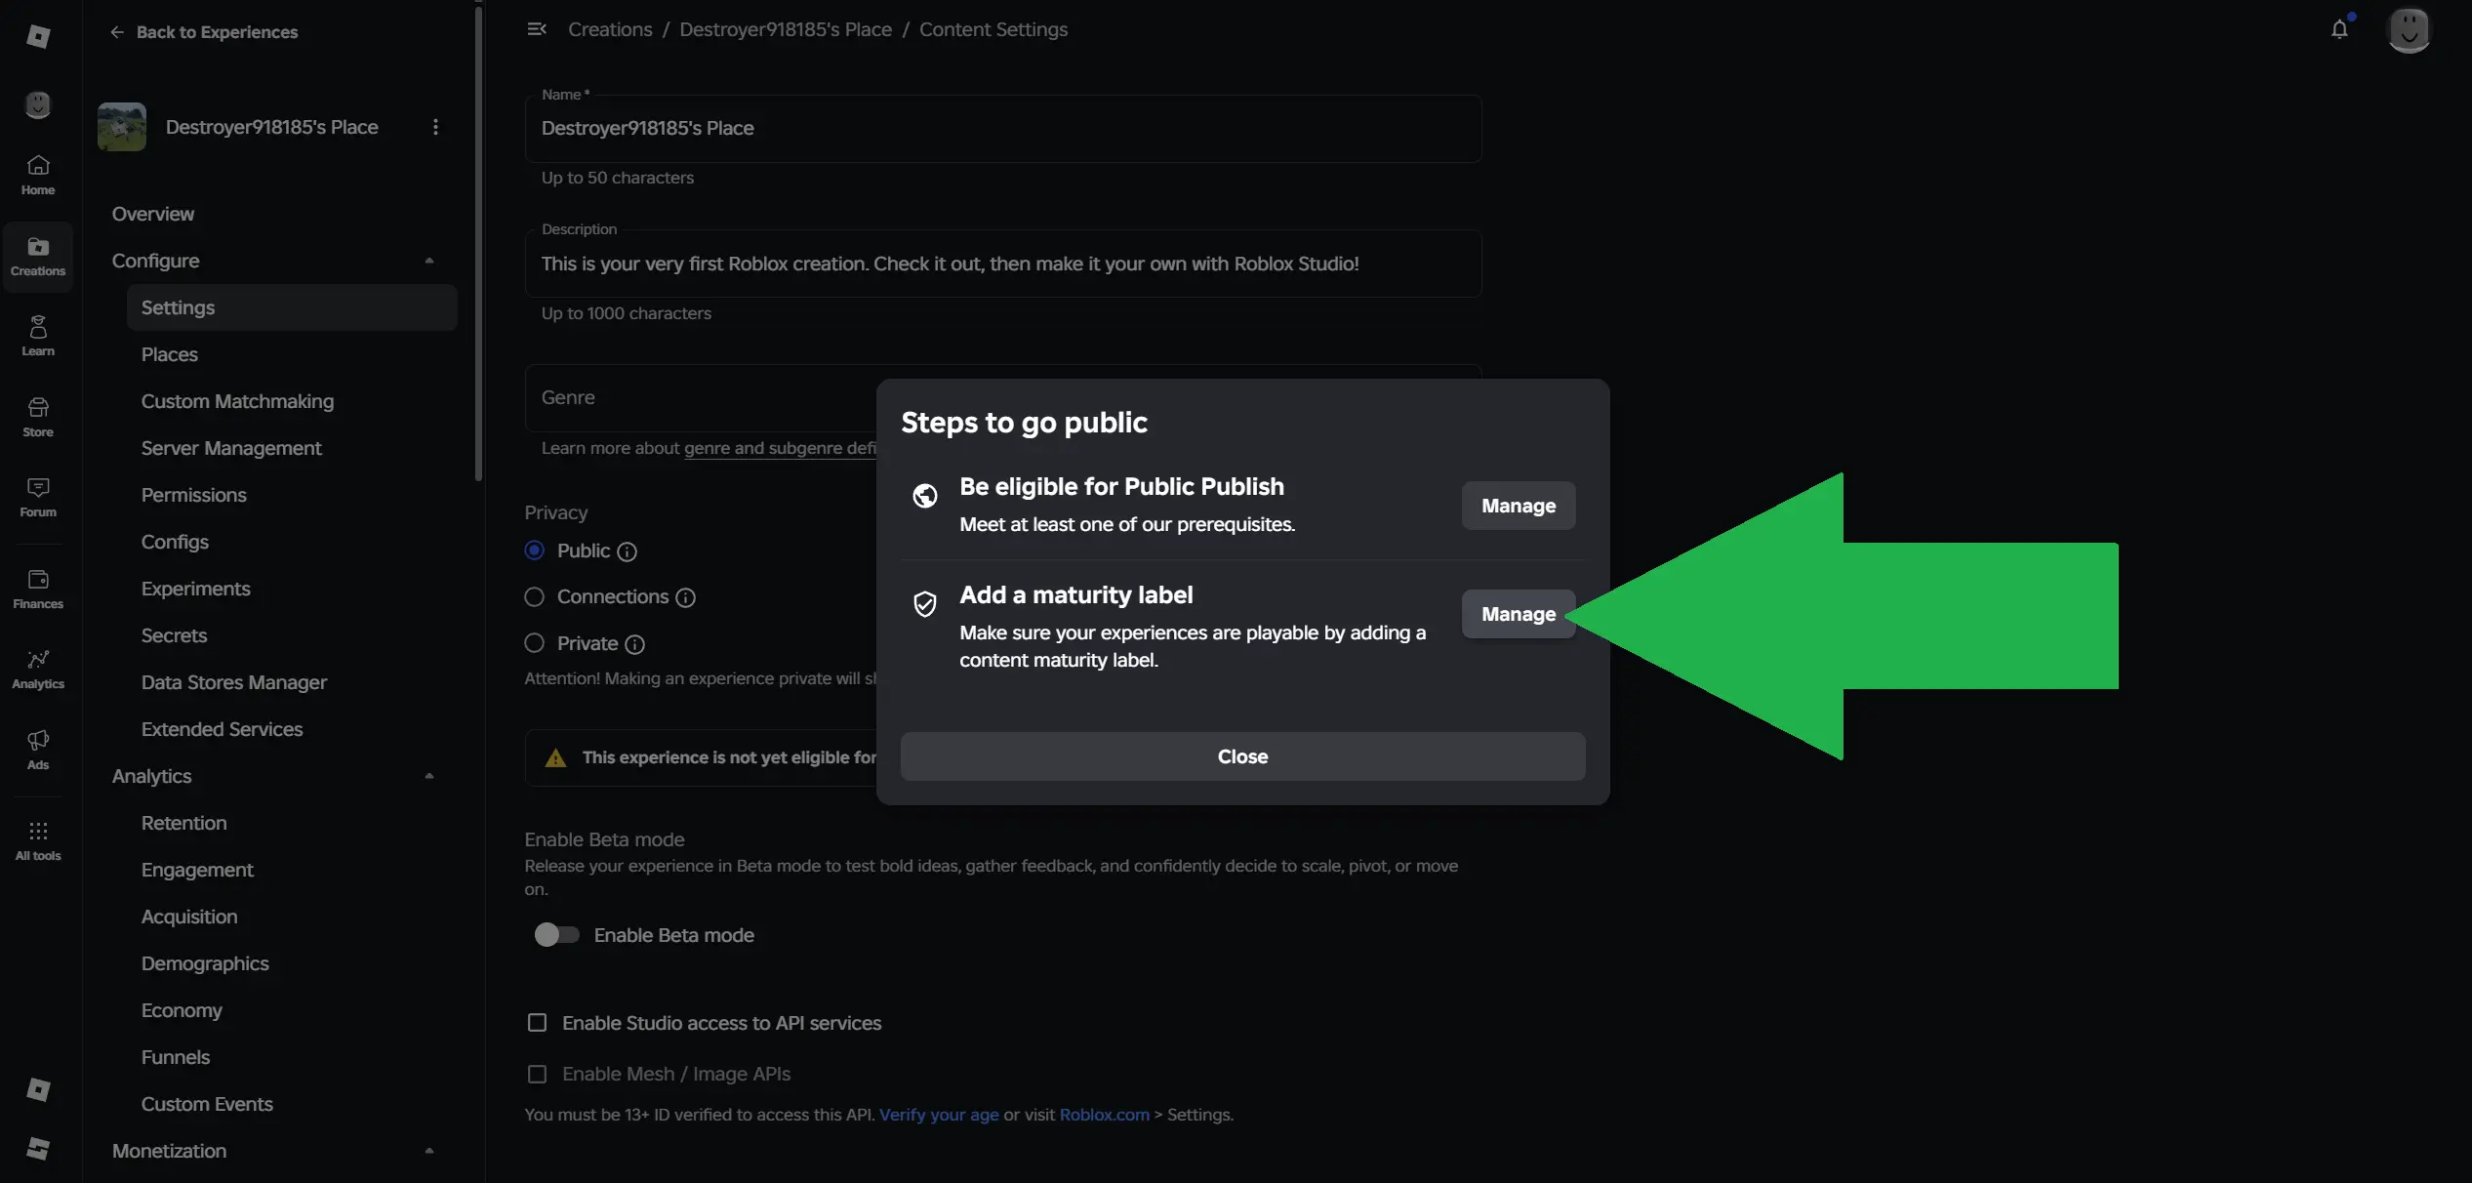
Task: Open the notifications bell
Action: pos(2339,29)
